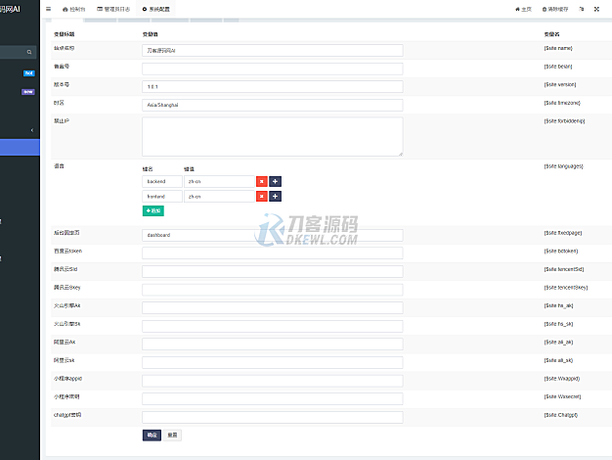Click the forbidden IP textarea
612x460 pixels.
273,137
